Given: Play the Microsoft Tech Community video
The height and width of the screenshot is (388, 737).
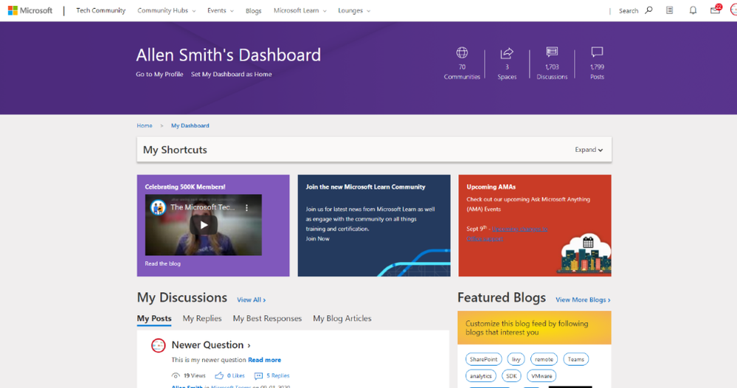Looking at the screenshot, I should 204,225.
